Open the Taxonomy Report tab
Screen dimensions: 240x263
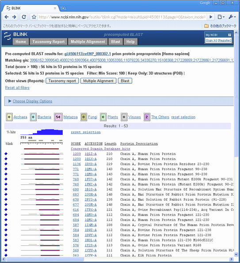coord(49,42)
